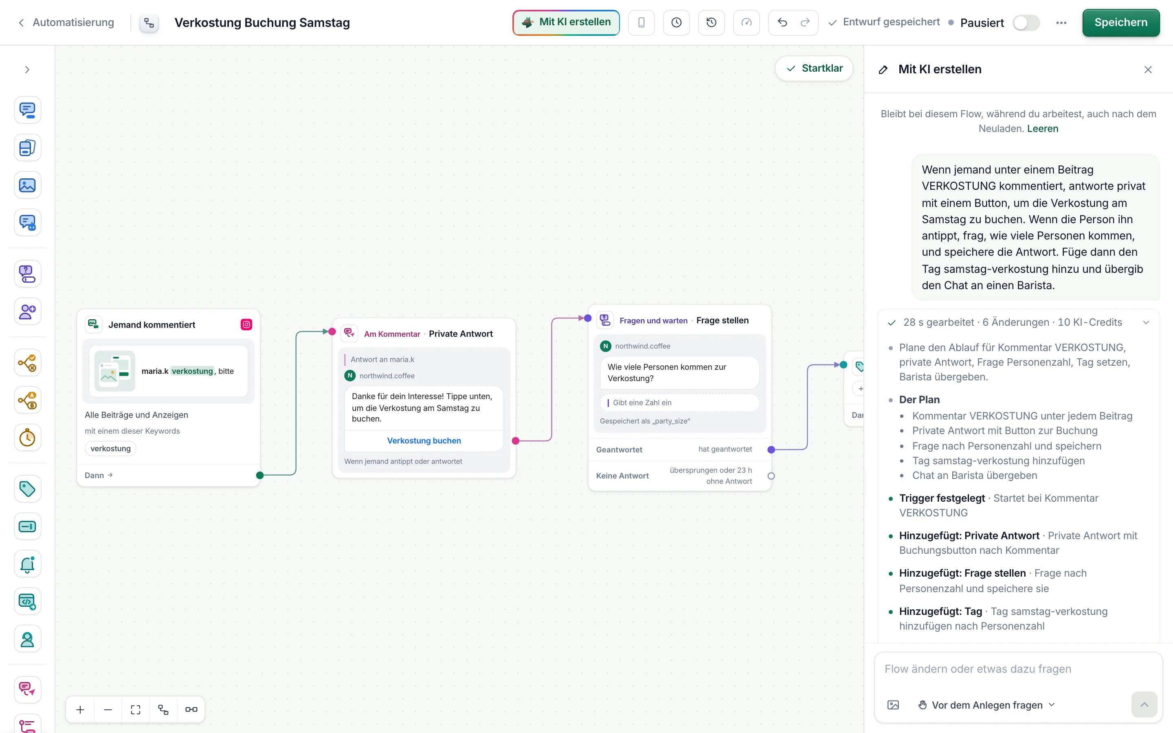
Task: Click the auto-arrange layout icon in canvas toolbar
Action: tap(163, 709)
